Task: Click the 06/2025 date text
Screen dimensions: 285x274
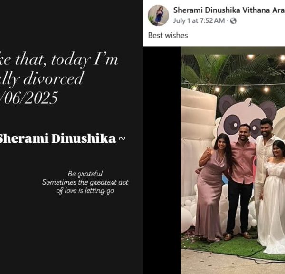Action: coord(29,98)
